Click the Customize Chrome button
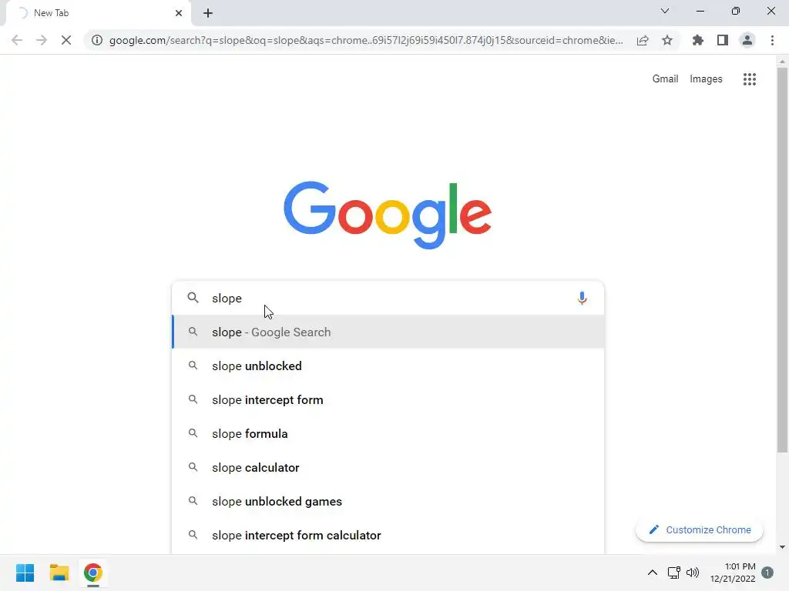Image resolution: width=789 pixels, height=591 pixels. (x=700, y=529)
